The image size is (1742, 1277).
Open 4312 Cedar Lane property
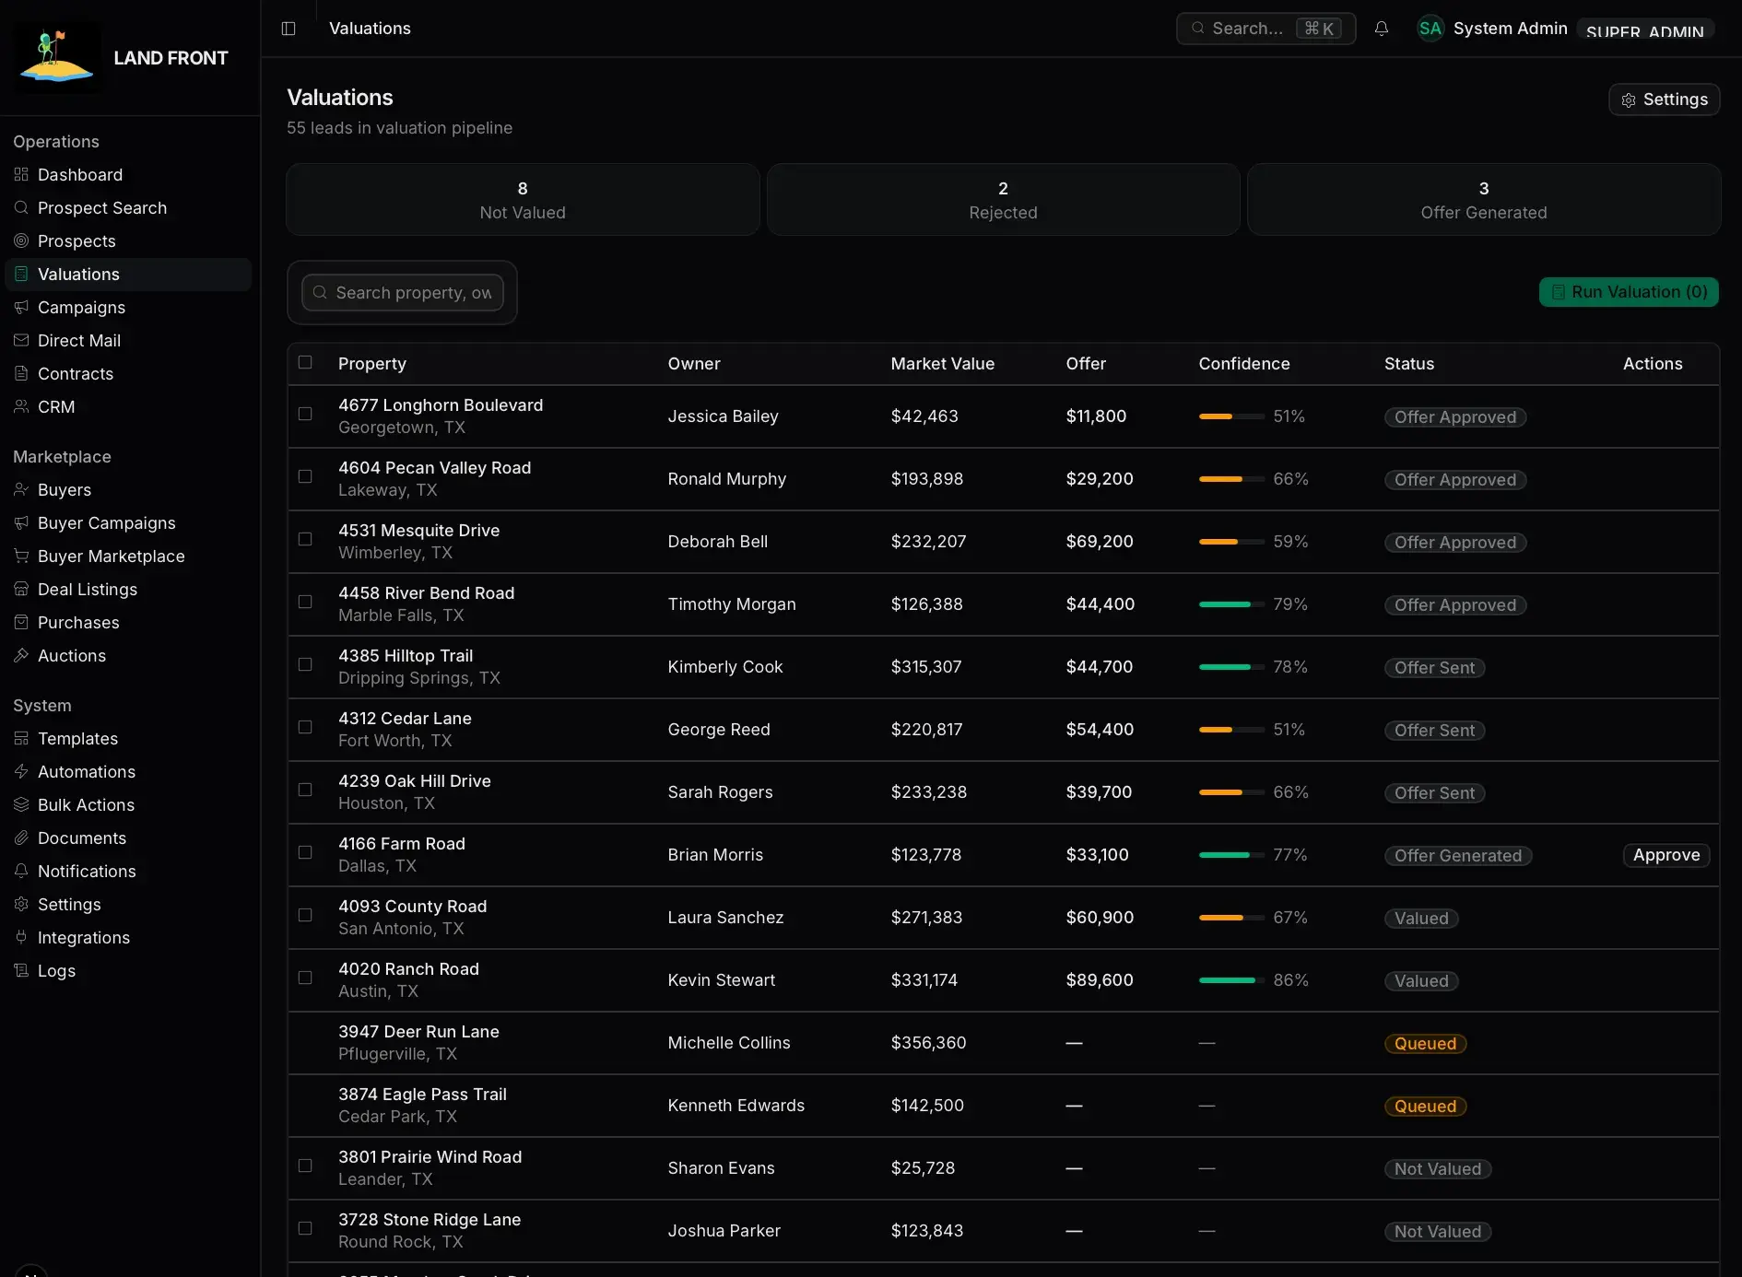coord(405,719)
